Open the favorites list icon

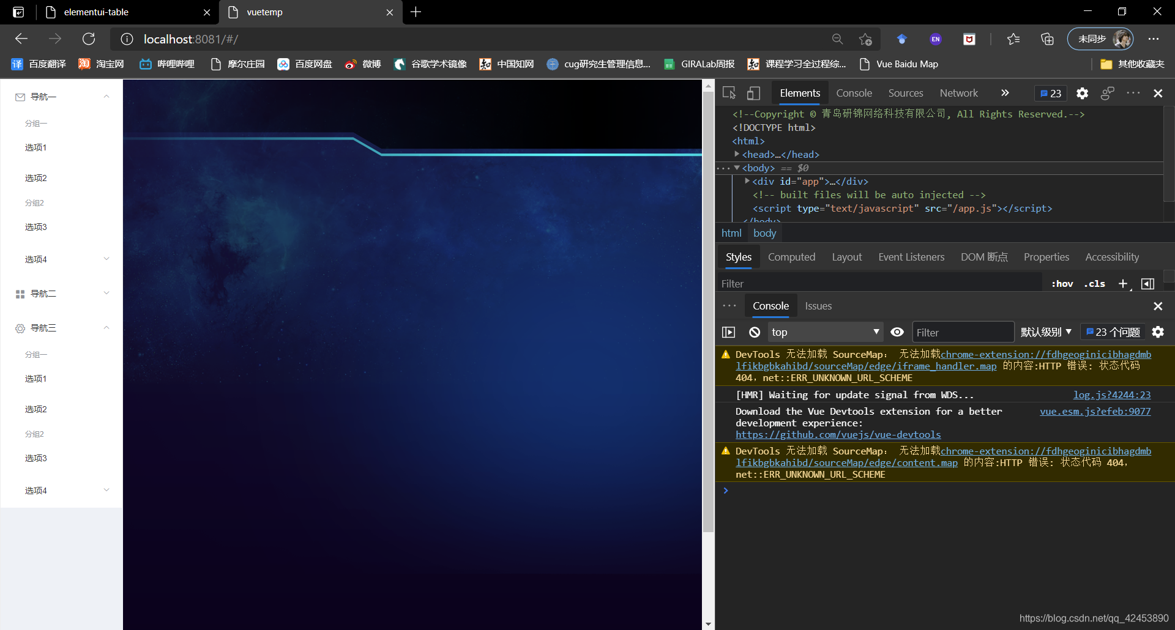click(1013, 39)
